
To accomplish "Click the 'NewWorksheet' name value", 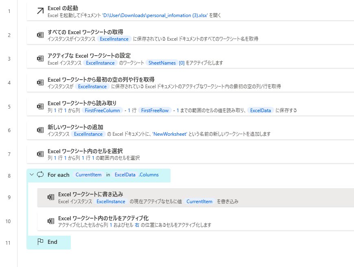I will tap(170, 134).
